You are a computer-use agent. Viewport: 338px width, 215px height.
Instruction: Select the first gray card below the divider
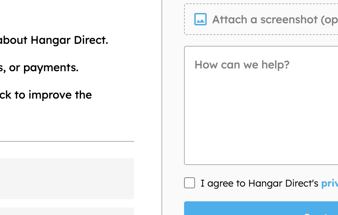point(67,179)
